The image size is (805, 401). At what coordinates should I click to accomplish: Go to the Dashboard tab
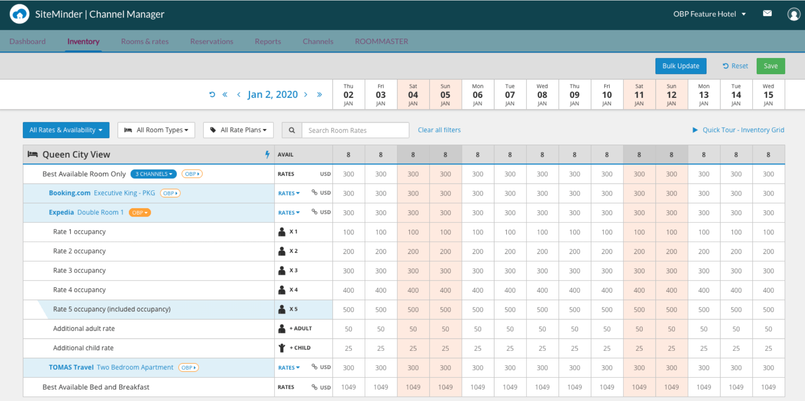click(x=28, y=41)
